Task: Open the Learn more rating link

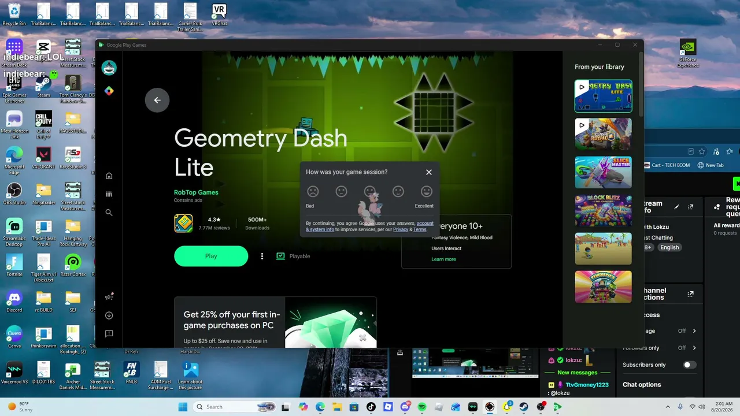Action: [443, 259]
